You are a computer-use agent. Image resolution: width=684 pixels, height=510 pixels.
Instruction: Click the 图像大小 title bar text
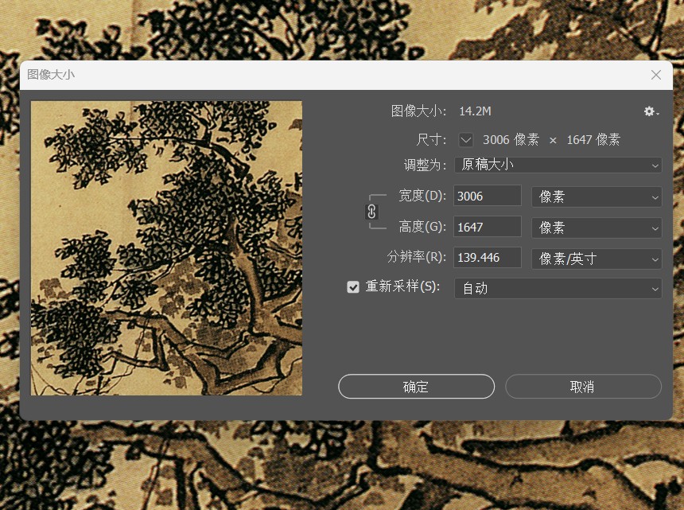[51, 75]
